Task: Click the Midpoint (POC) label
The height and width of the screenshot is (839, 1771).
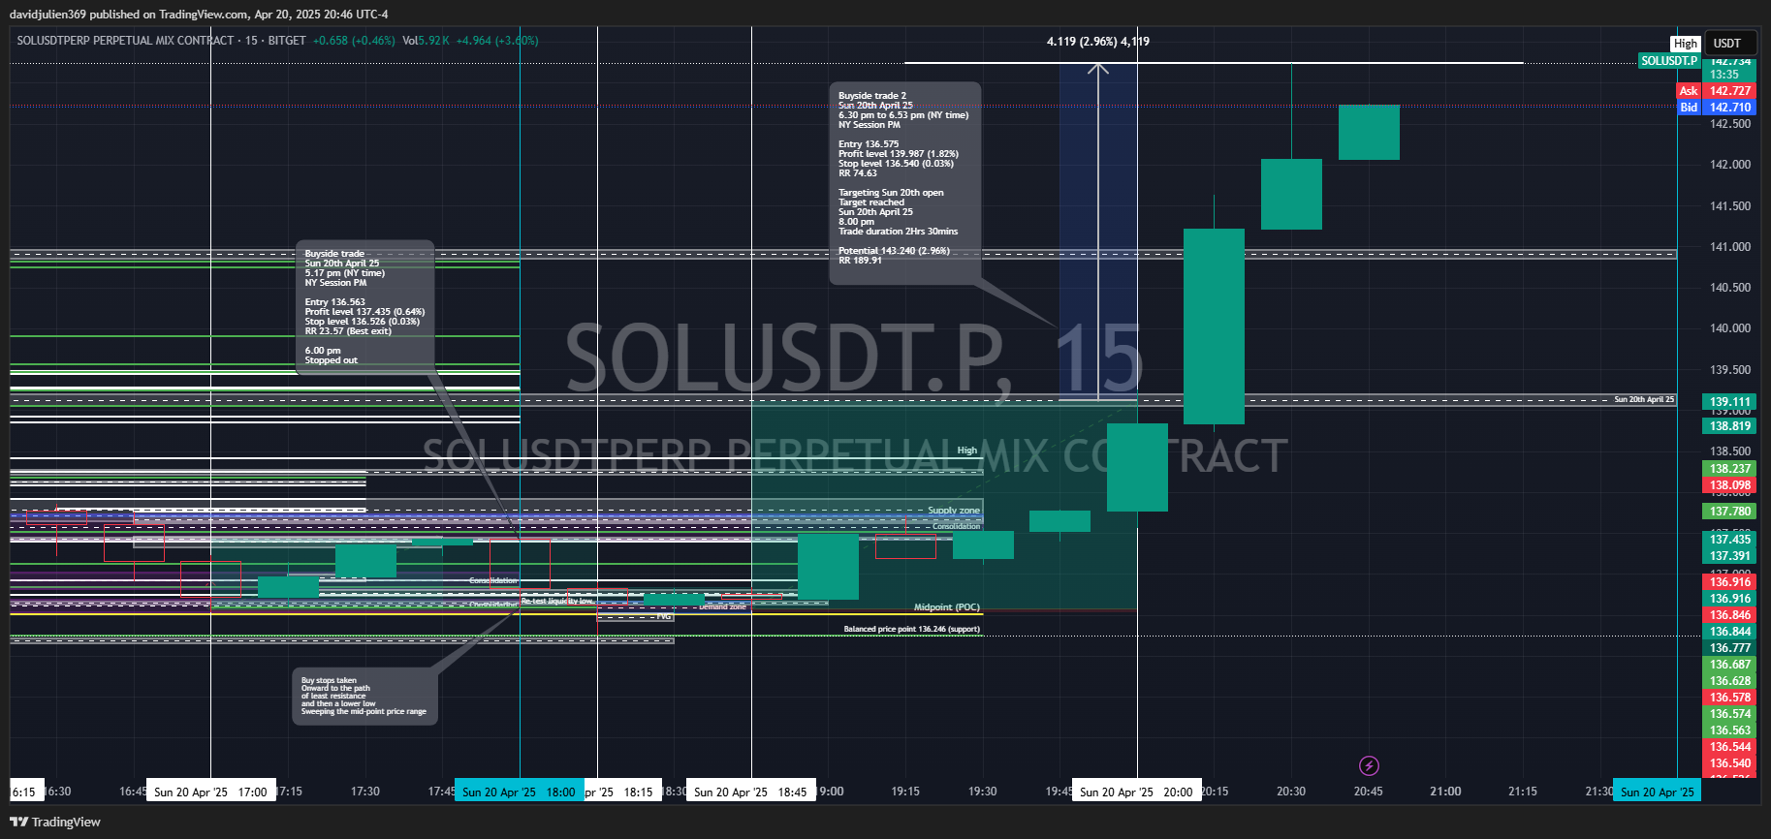Action: (x=947, y=607)
